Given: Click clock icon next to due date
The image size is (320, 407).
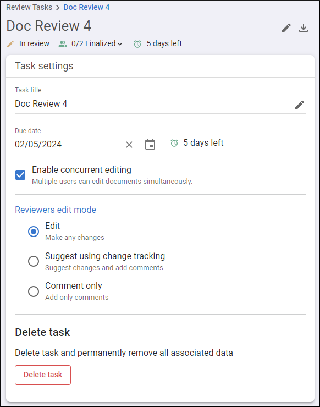Looking at the screenshot, I should [174, 143].
